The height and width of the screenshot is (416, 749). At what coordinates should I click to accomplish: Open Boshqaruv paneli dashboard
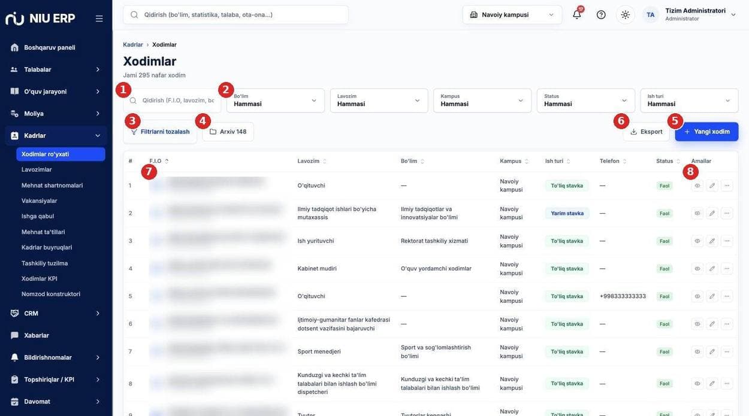[x=56, y=47]
